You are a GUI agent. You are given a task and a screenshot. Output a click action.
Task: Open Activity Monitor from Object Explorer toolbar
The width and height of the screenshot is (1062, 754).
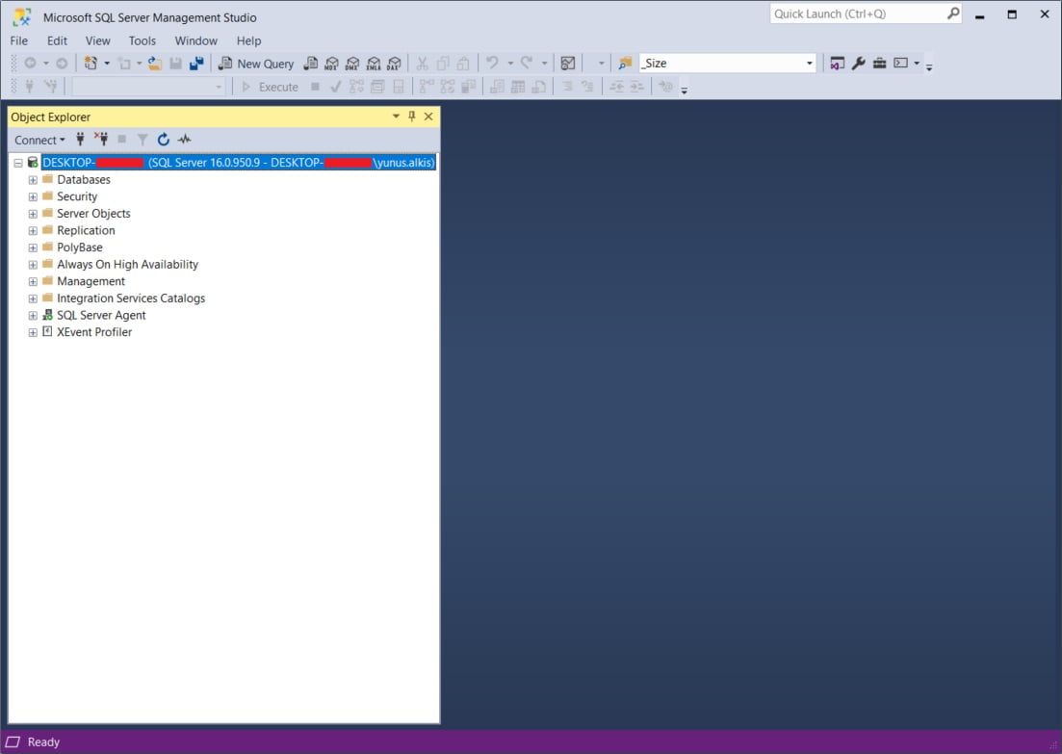(184, 140)
